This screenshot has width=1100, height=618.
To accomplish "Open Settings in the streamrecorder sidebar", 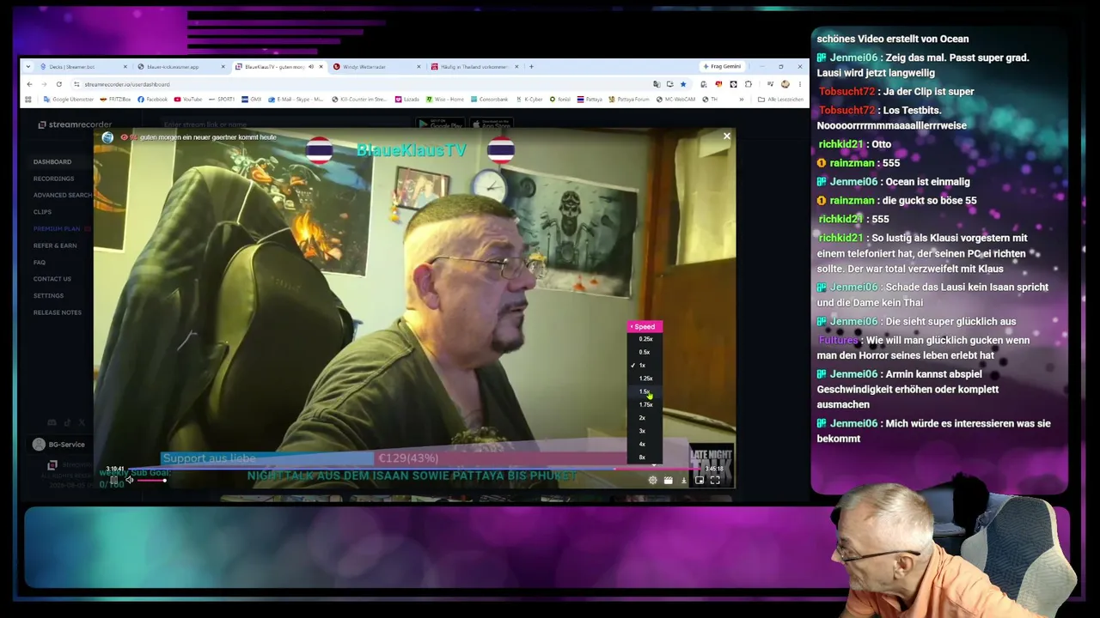I will pyautogui.click(x=48, y=295).
